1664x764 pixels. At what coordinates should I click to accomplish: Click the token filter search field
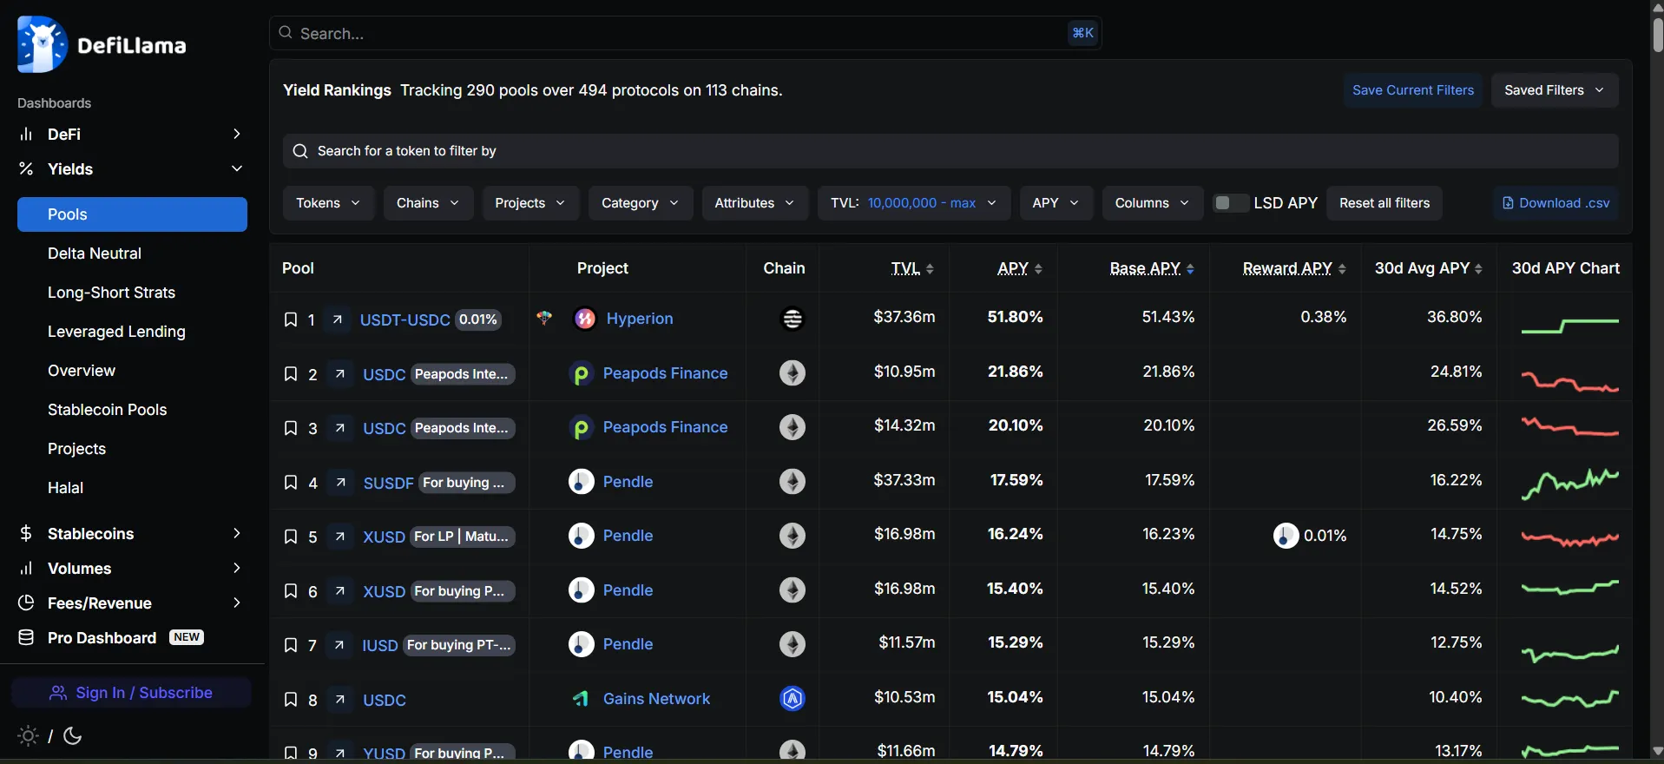(950, 151)
